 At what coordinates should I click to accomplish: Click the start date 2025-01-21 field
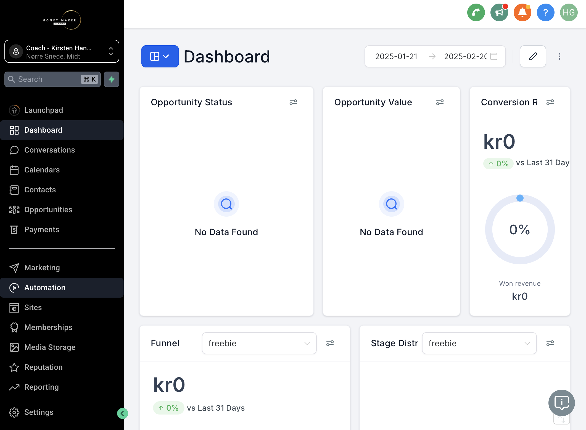pyautogui.click(x=396, y=56)
